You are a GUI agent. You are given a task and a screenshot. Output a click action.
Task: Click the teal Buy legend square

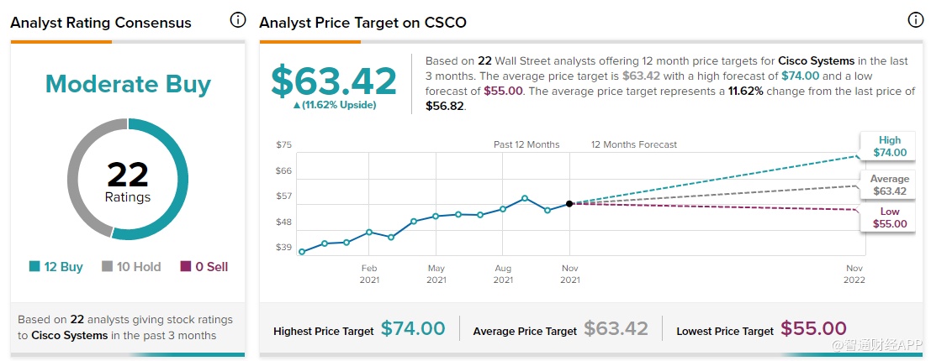pos(34,267)
